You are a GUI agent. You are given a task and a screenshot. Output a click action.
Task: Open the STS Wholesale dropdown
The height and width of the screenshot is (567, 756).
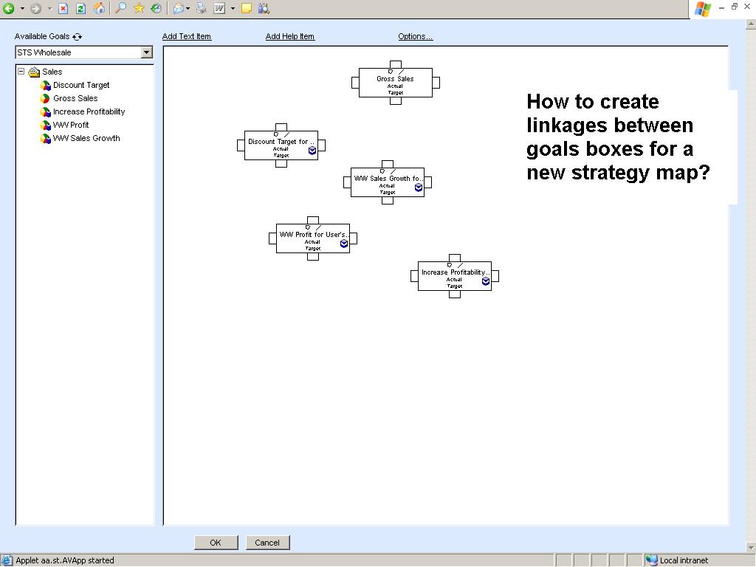(x=148, y=52)
